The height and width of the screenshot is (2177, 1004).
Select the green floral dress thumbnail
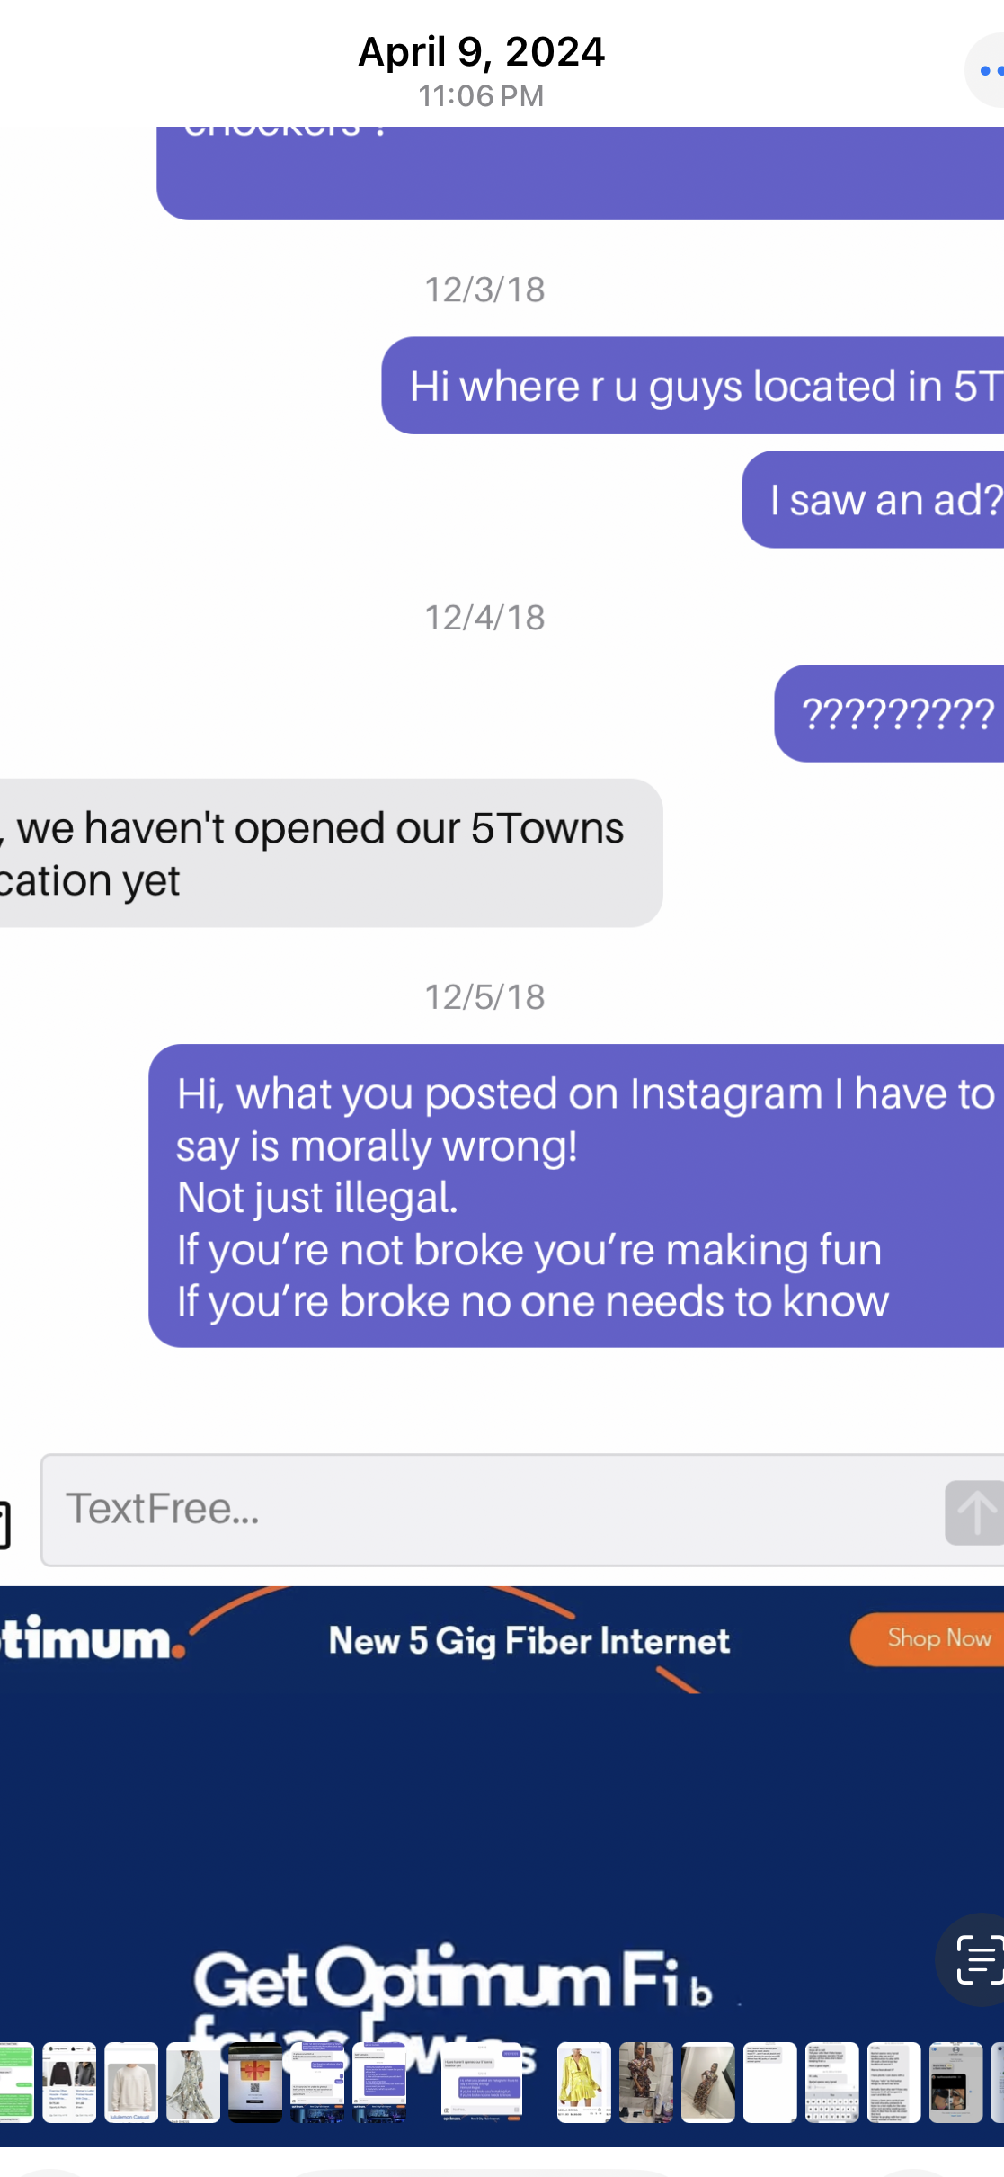coord(193,2083)
